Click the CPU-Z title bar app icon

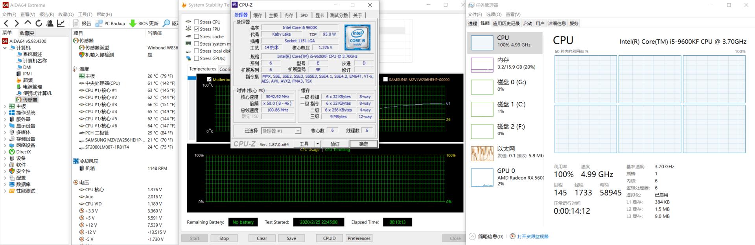[235, 5]
